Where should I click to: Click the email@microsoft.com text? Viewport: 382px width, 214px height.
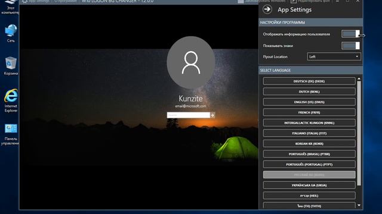[190, 106]
